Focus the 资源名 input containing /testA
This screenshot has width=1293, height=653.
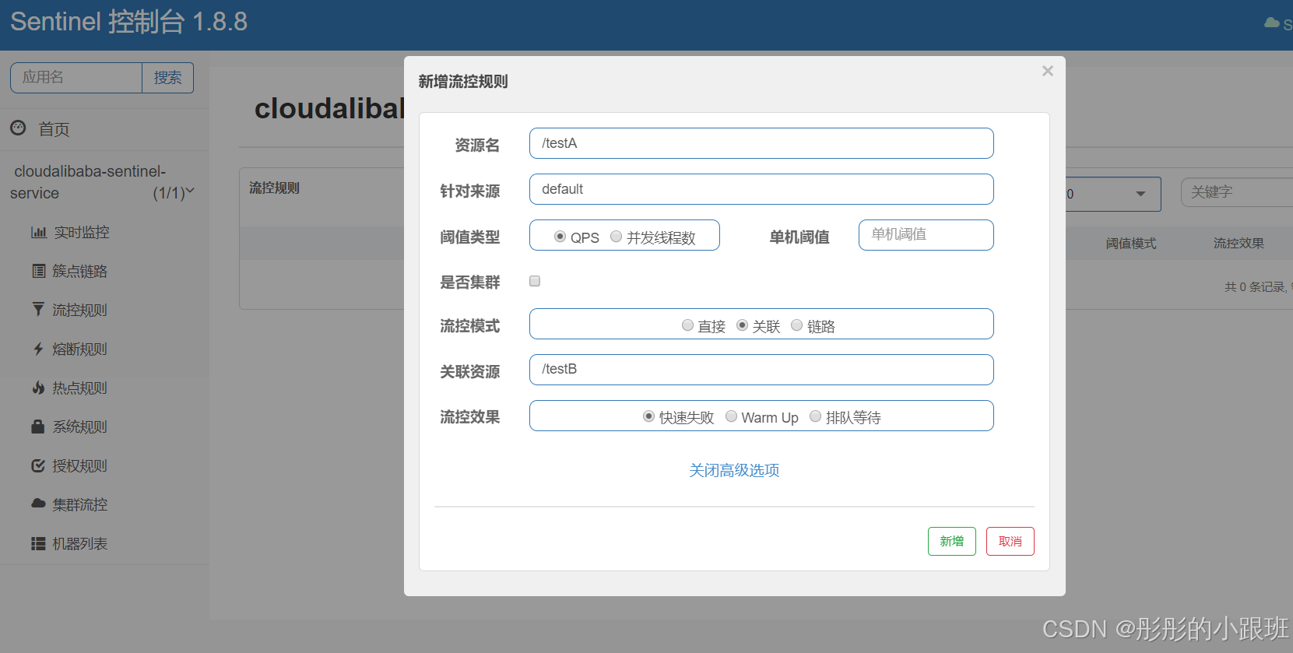(761, 143)
